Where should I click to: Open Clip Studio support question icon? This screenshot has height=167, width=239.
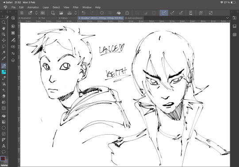201,13
